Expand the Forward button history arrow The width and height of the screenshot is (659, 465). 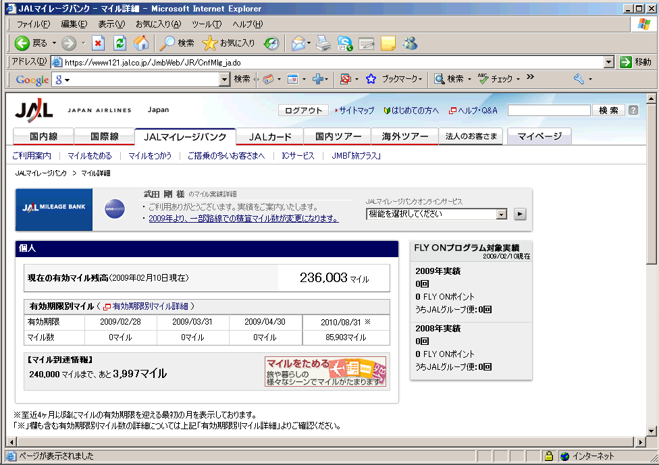point(83,43)
